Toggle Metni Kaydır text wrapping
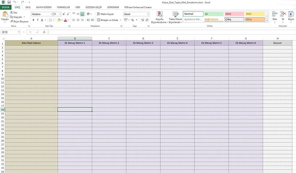 pos(105,14)
